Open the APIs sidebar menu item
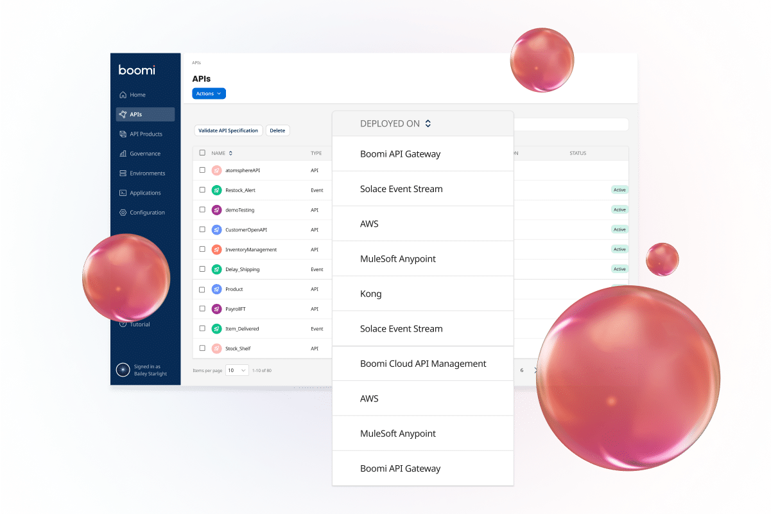 coord(145,114)
